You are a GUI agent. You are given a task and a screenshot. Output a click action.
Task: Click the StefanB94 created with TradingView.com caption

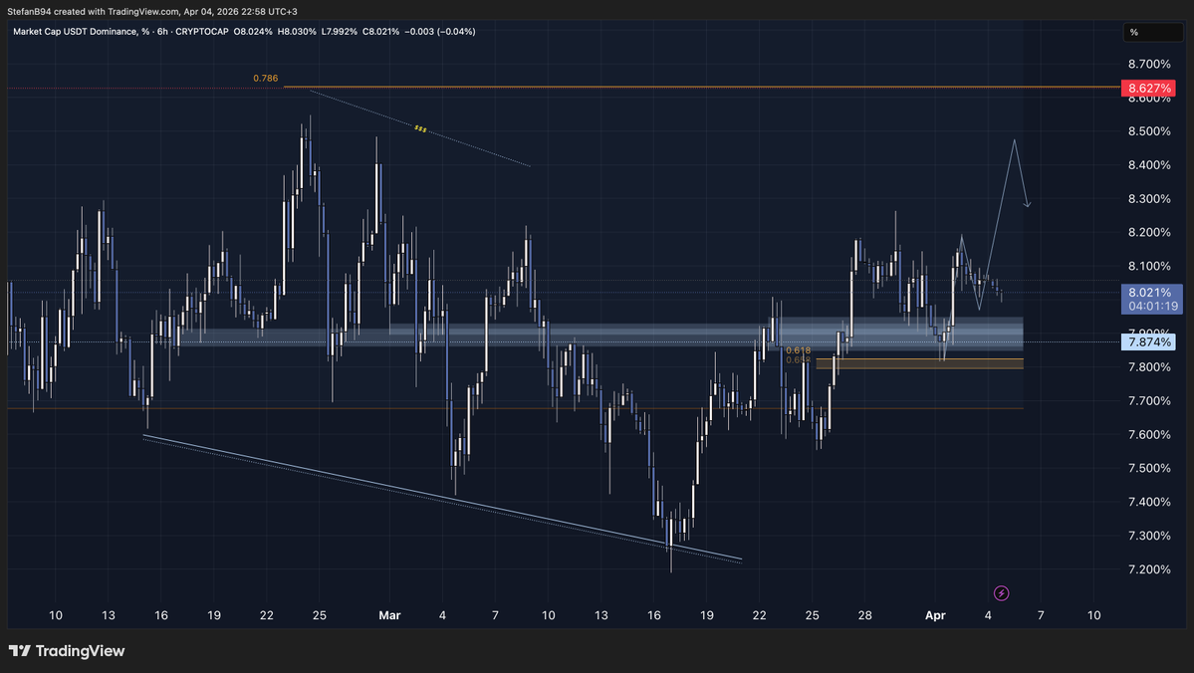(152, 11)
